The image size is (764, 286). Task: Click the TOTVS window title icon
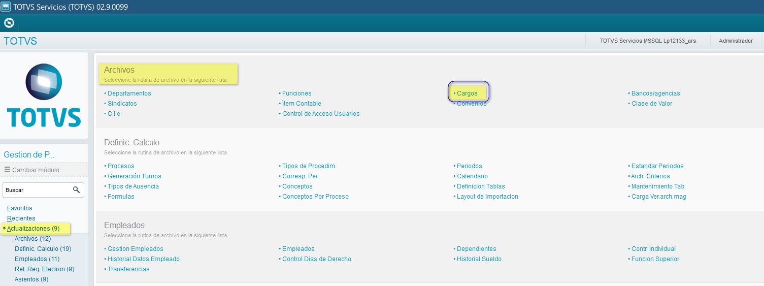(x=6, y=7)
